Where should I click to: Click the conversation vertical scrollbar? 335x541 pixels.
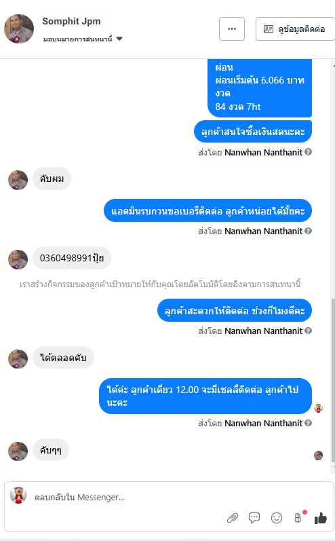pyautogui.click(x=333, y=379)
